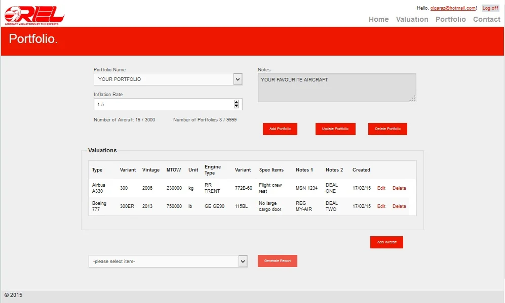Click the 'Flight crew rest' spec cell
505x303 pixels.
[x=270, y=188]
